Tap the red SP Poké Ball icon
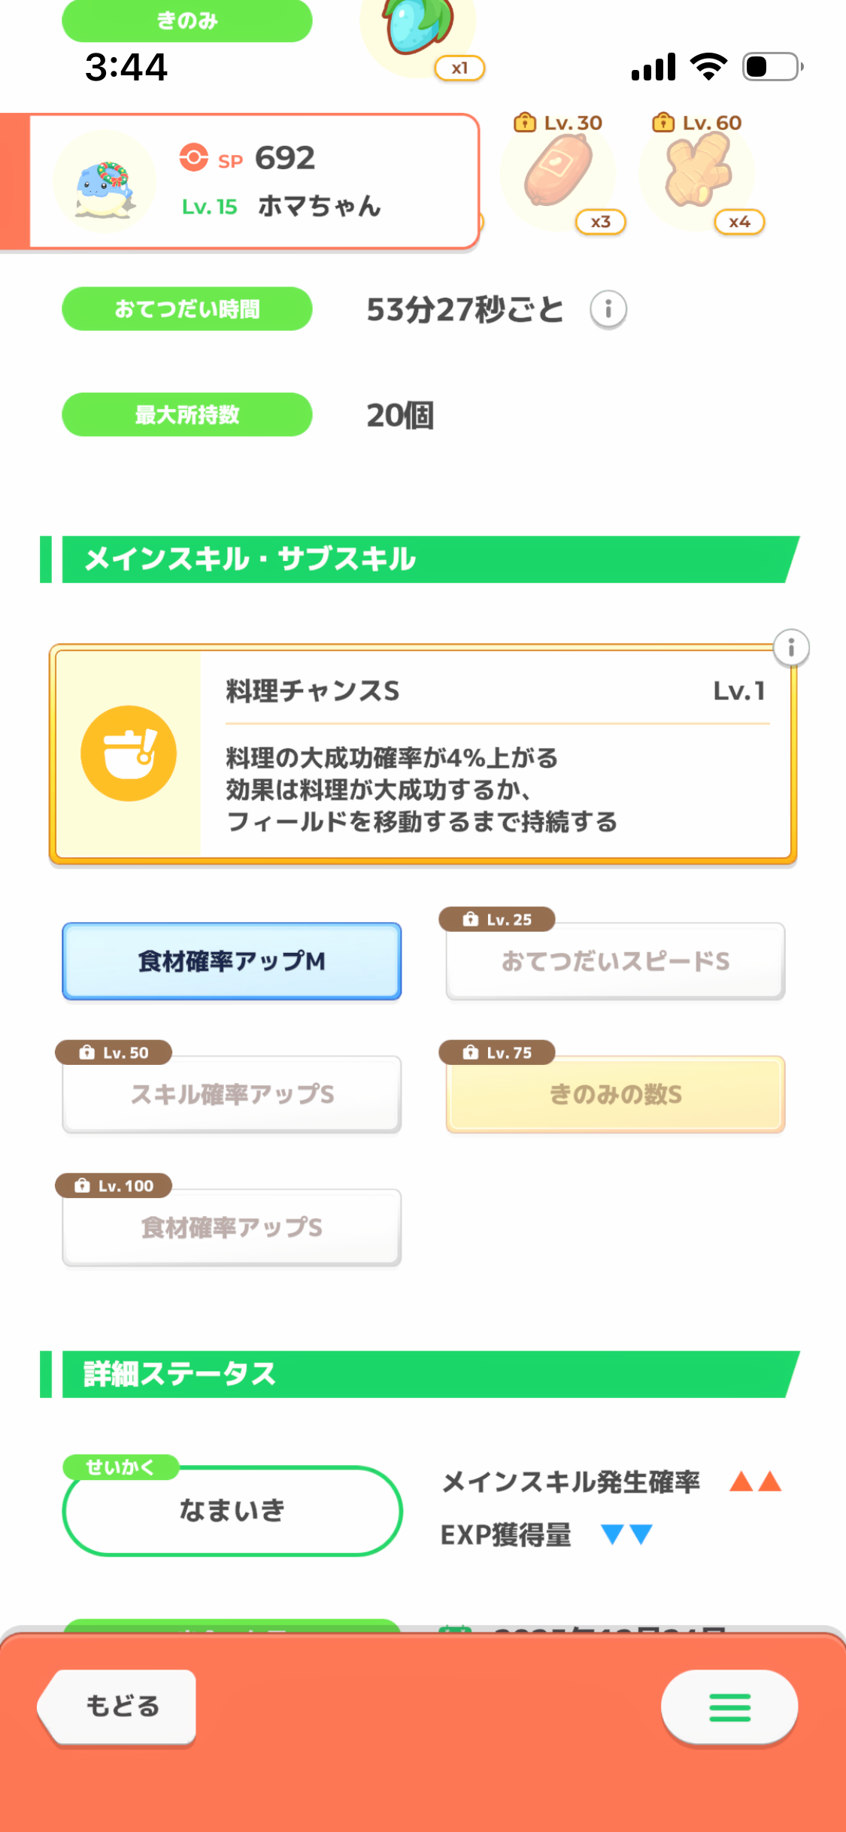The height and width of the screenshot is (1832, 846). point(194,158)
